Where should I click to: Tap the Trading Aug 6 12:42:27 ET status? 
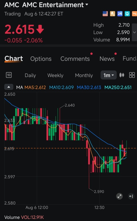click(x=34, y=14)
